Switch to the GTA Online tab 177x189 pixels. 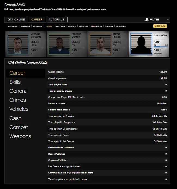click(16, 20)
